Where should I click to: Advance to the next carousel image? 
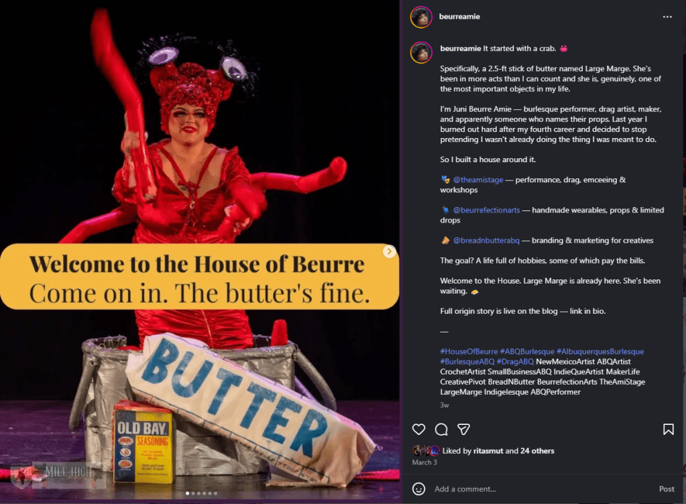coord(390,251)
